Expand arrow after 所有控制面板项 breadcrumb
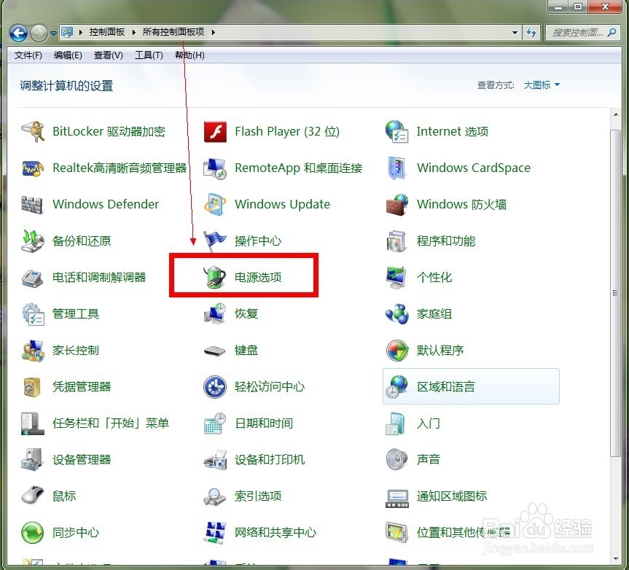Image resolution: width=629 pixels, height=570 pixels. [x=213, y=32]
